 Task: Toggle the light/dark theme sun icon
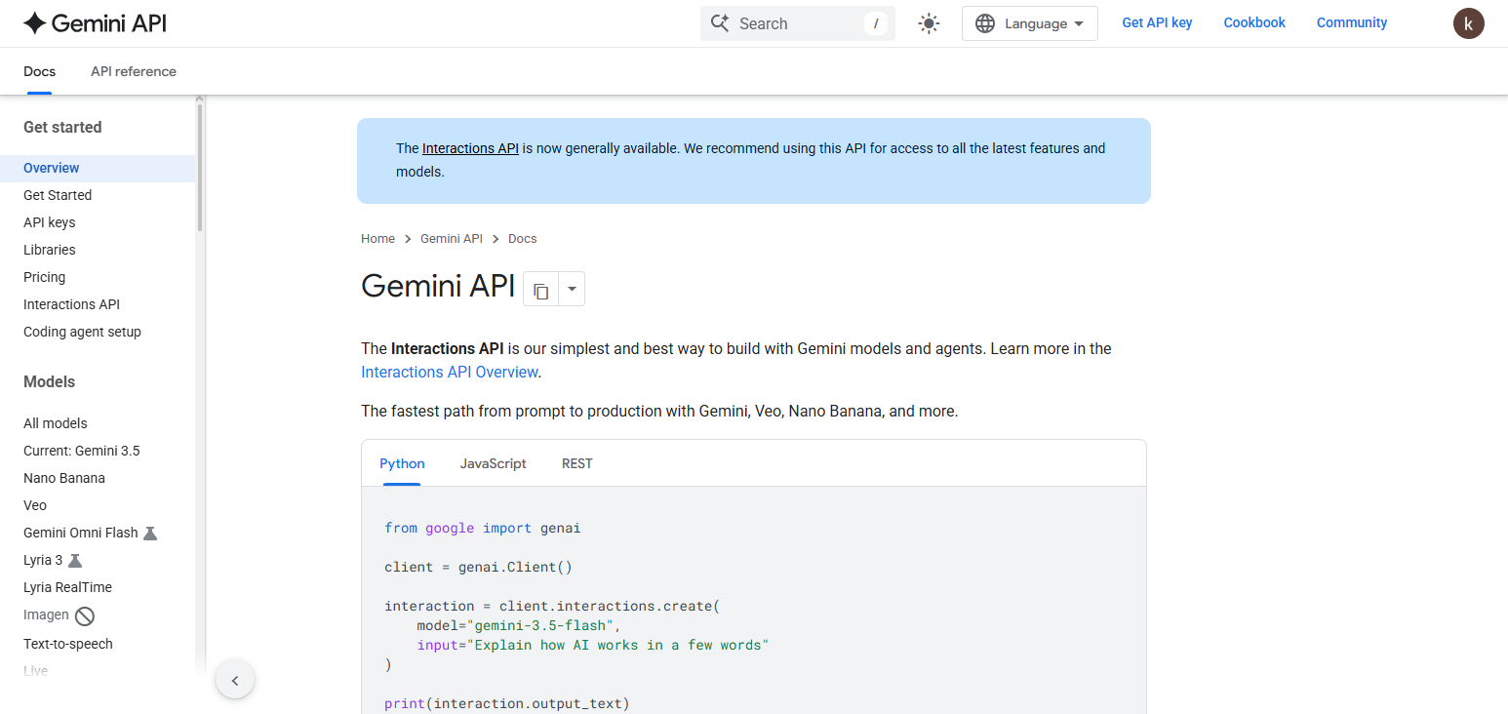929,23
